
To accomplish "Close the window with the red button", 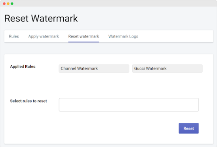I will tap(4, 4).
